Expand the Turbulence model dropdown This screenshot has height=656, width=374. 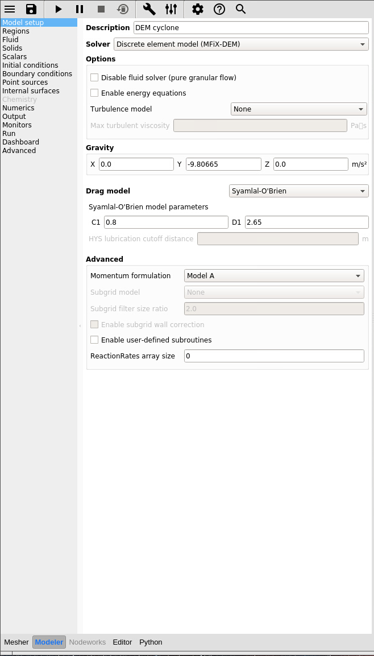pyautogui.click(x=299, y=109)
